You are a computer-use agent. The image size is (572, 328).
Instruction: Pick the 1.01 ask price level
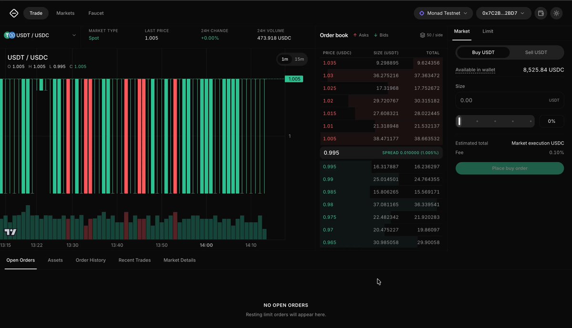pyautogui.click(x=381, y=126)
